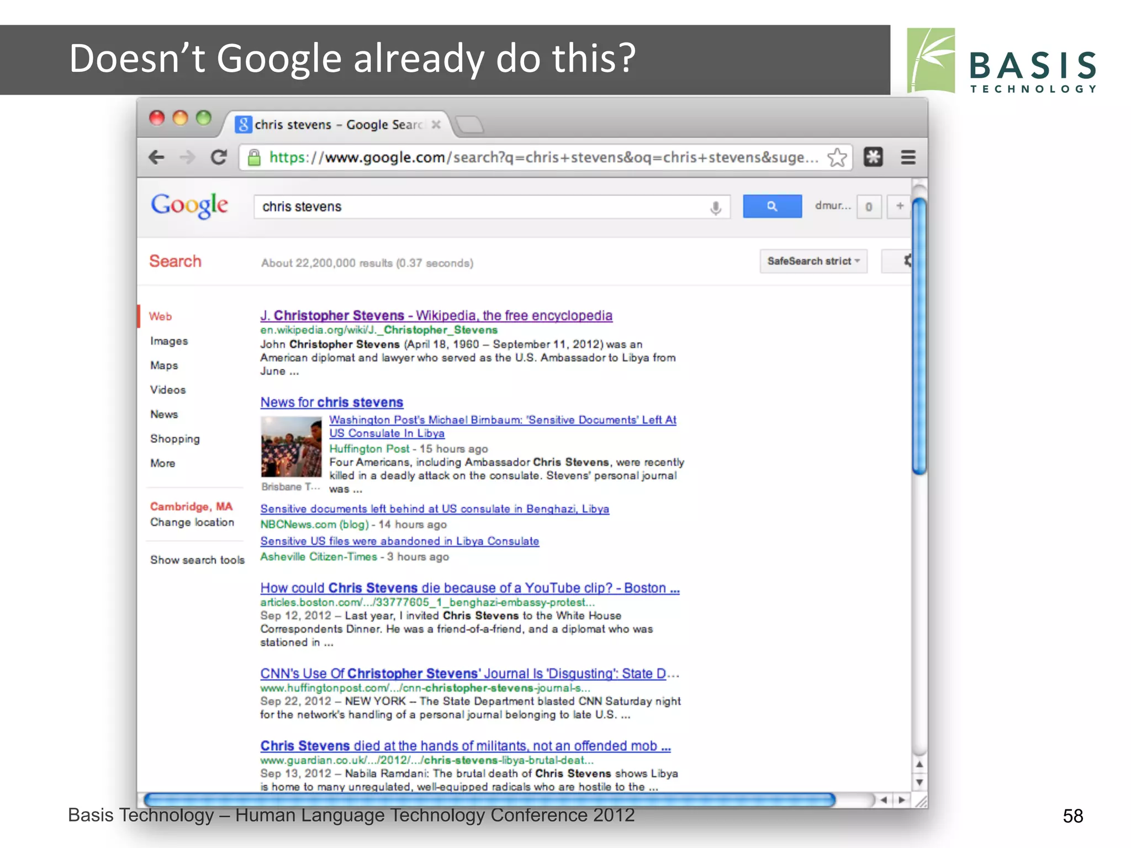The image size is (1131, 848).
Task: Open J. Christopher Stevens Wikipedia result
Action: pos(436,315)
